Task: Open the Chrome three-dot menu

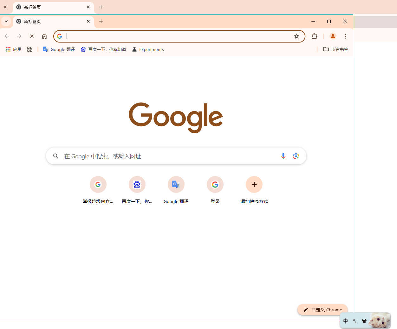Action: tap(345, 36)
